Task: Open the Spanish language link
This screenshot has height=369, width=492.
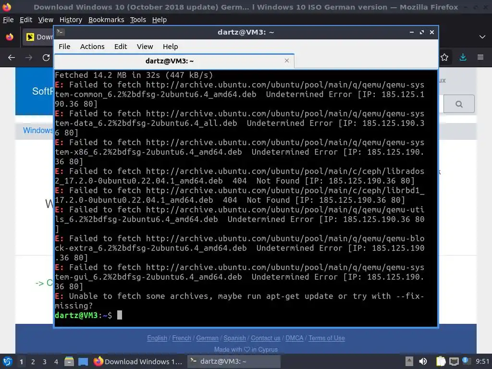Action: point(234,338)
